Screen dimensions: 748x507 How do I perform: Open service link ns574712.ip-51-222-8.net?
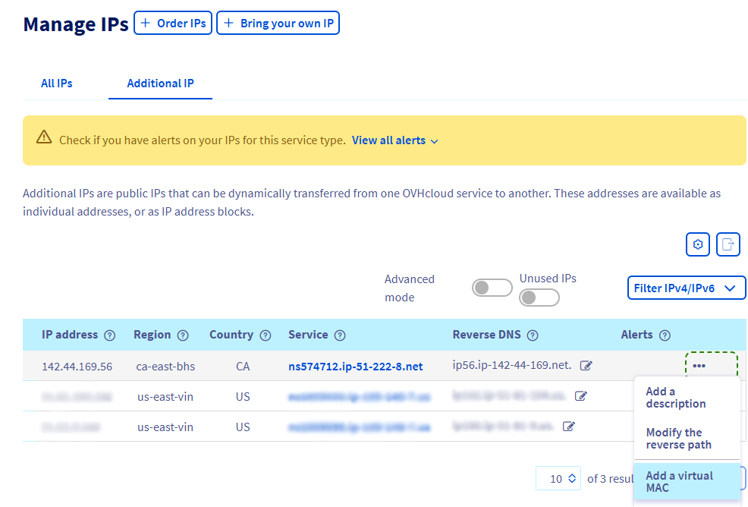pos(355,366)
